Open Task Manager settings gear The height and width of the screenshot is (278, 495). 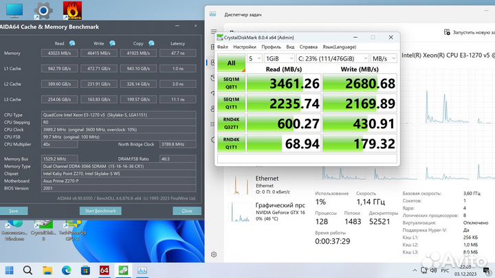(214, 255)
